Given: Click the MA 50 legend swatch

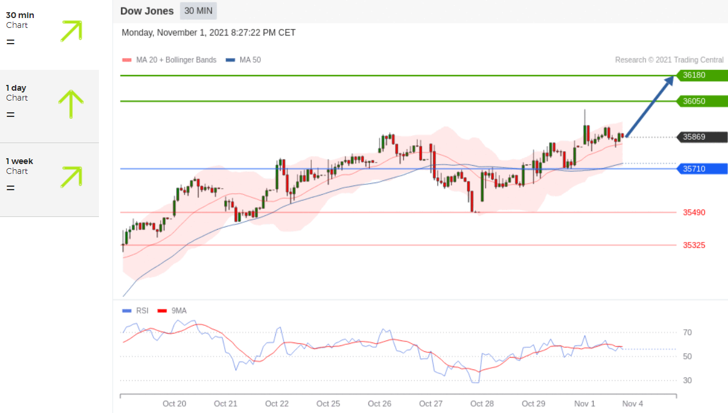Looking at the screenshot, I should point(230,60).
